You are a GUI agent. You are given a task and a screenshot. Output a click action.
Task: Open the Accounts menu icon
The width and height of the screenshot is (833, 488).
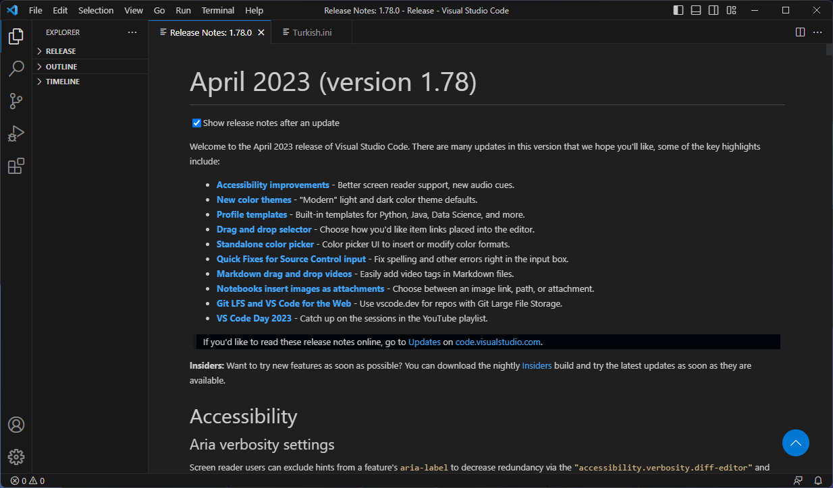click(x=16, y=425)
